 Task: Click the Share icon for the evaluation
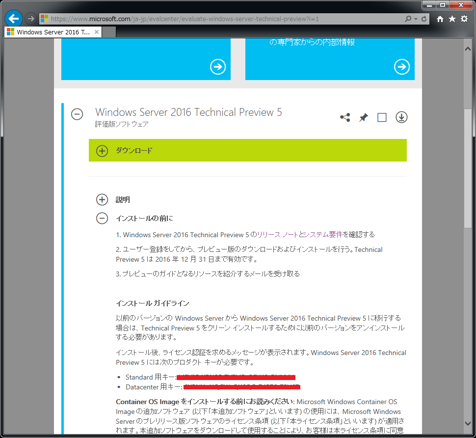(345, 117)
